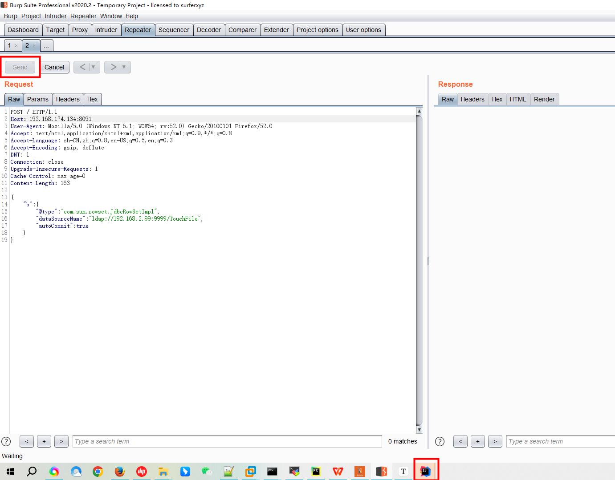Open response search help icon
Image resolution: width=615 pixels, height=480 pixels.
pos(440,441)
